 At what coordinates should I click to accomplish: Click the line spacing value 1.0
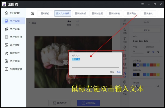tap(158, 86)
